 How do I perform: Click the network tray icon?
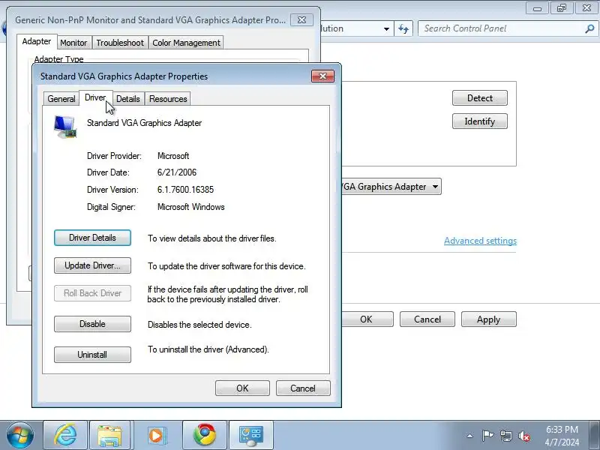pyautogui.click(x=505, y=436)
